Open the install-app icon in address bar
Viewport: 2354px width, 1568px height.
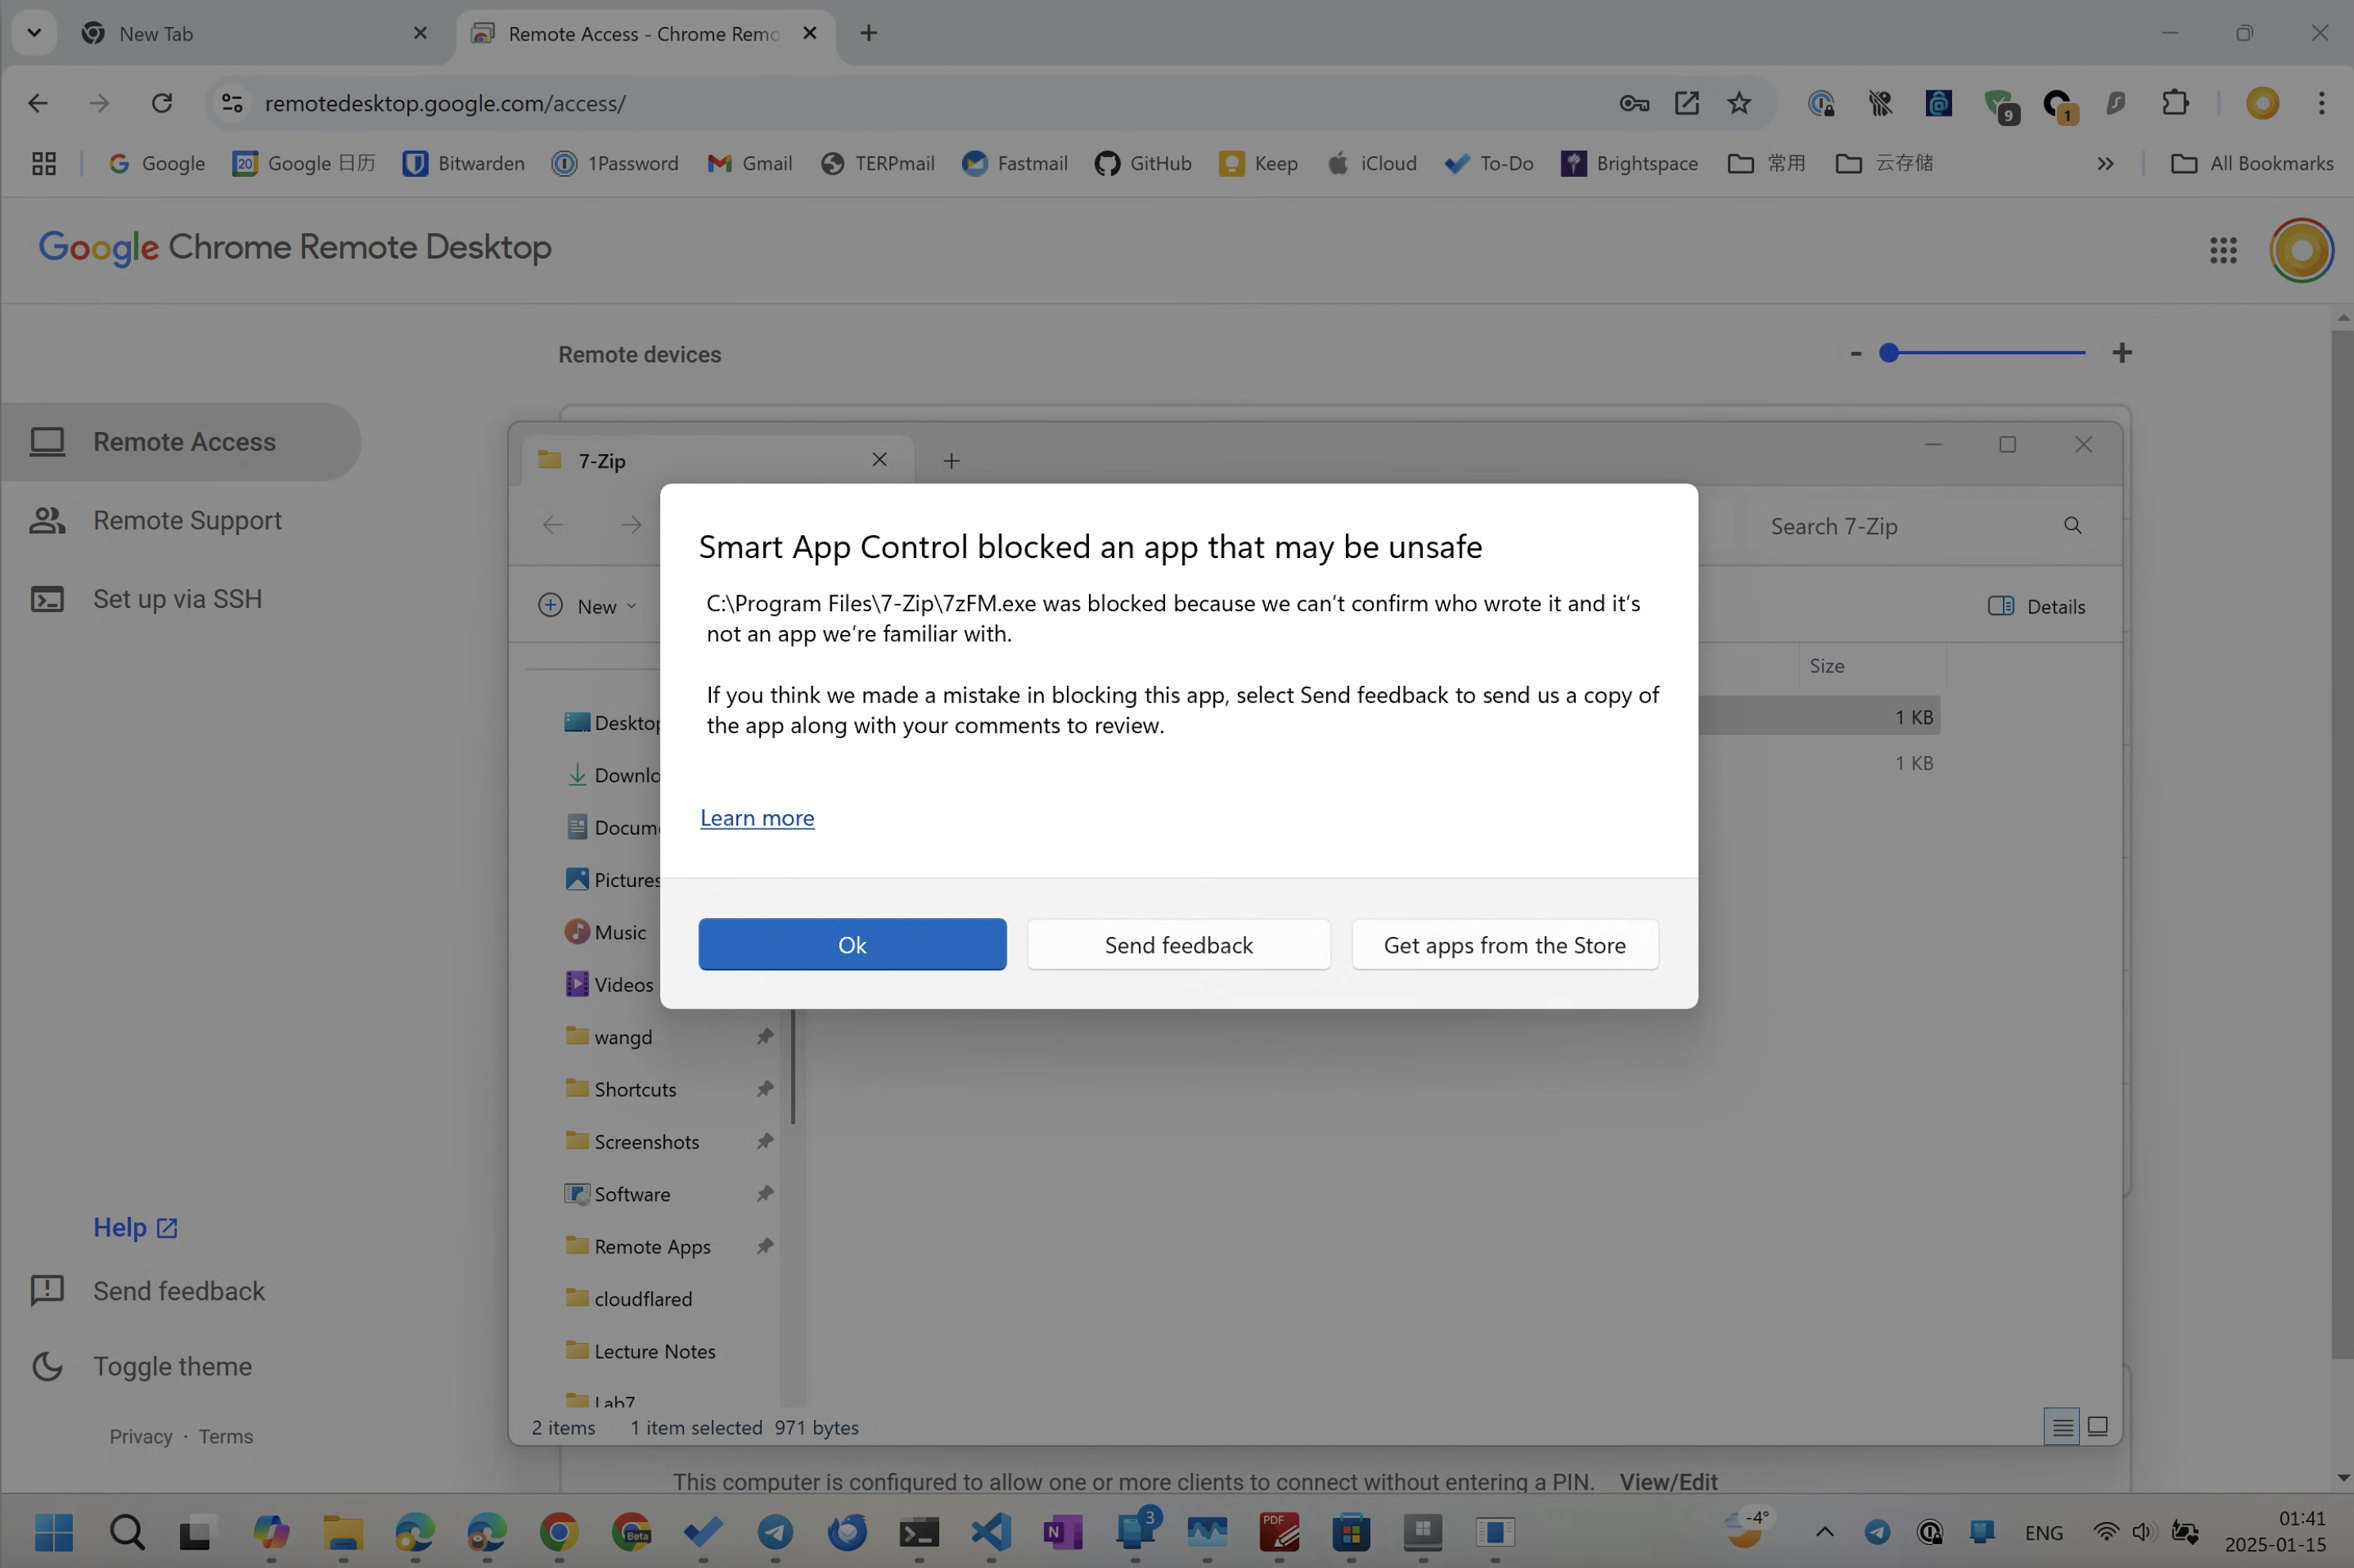coord(1687,103)
